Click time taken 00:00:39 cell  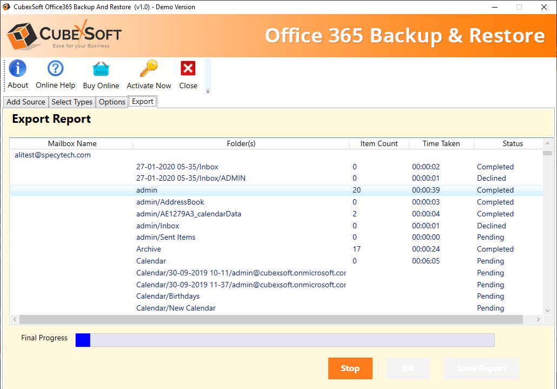[x=426, y=190]
